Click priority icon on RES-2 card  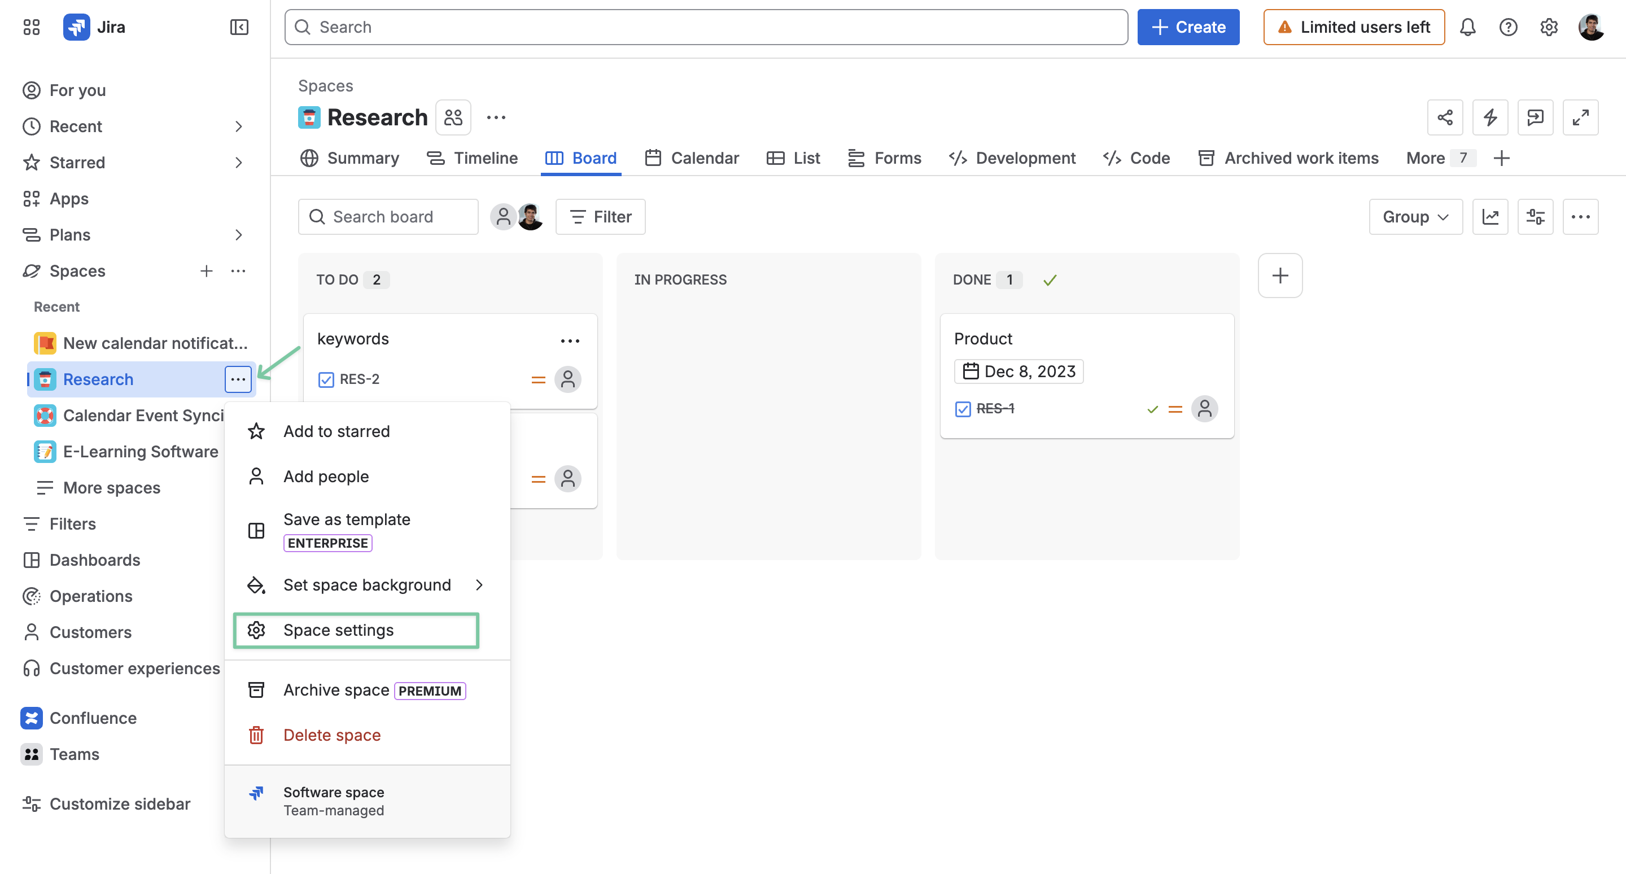pyautogui.click(x=538, y=380)
